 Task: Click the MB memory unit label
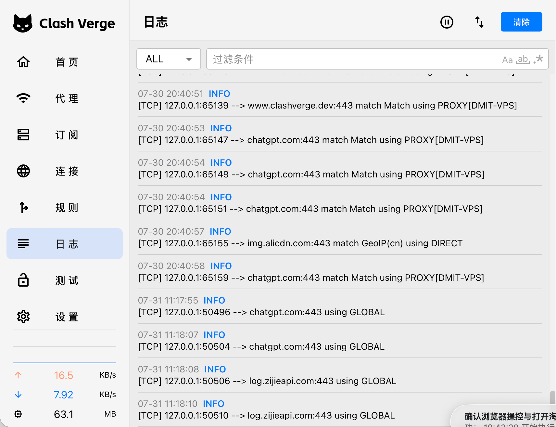110,414
